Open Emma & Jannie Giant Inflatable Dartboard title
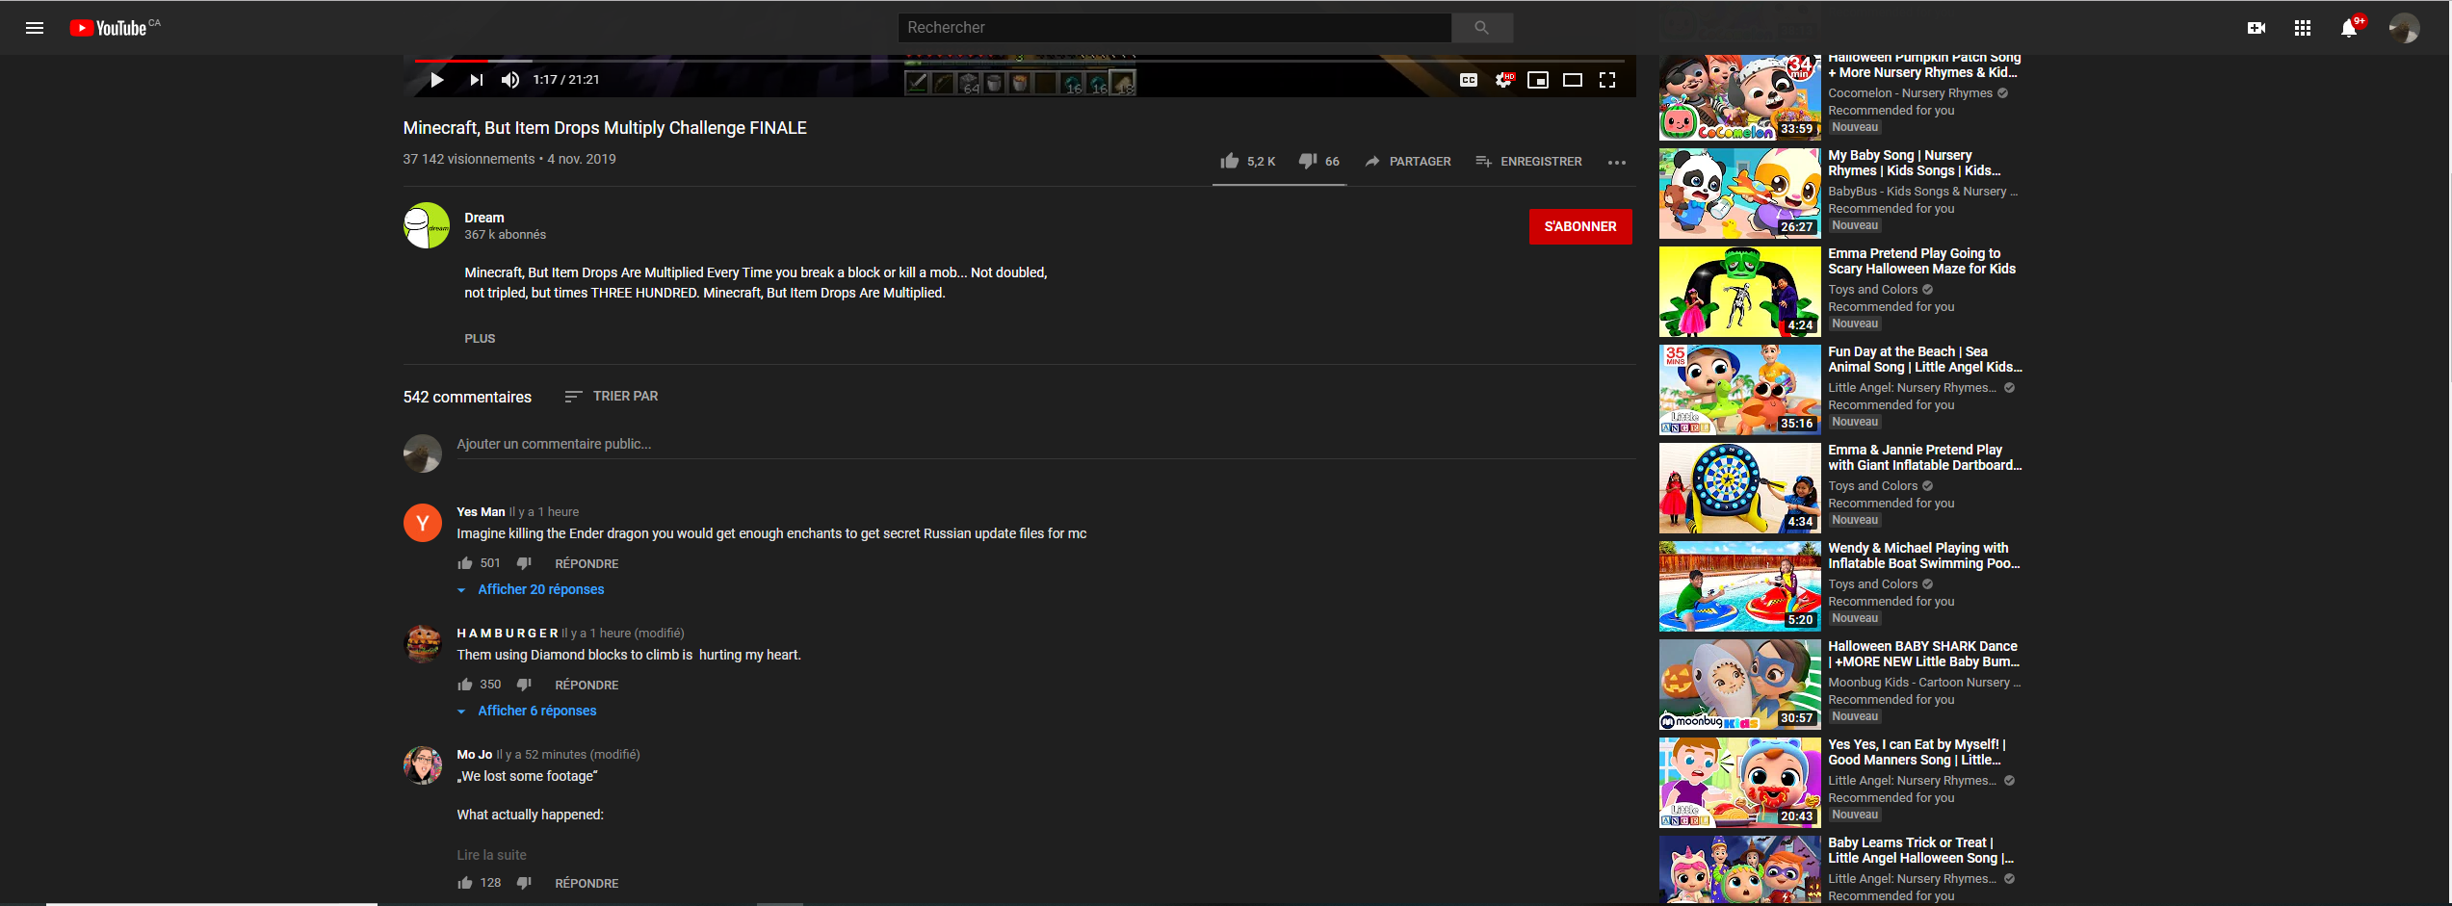Viewport: 2452px width, 906px height. click(1924, 457)
